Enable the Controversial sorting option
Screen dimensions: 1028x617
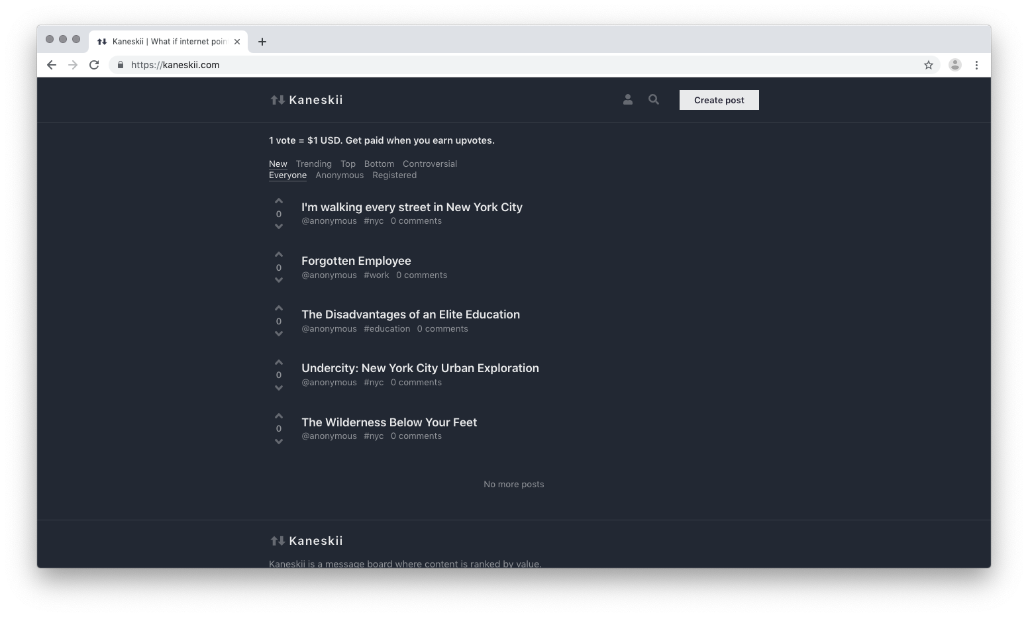430,164
